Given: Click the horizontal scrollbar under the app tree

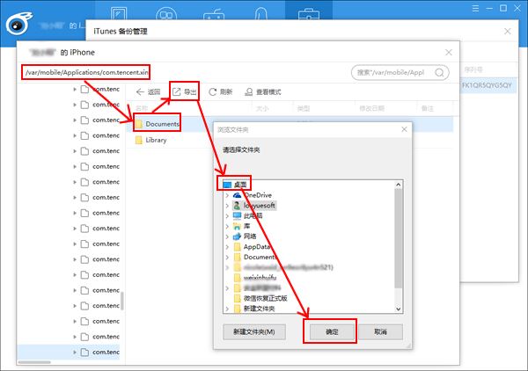Looking at the screenshot, I should point(34,362).
